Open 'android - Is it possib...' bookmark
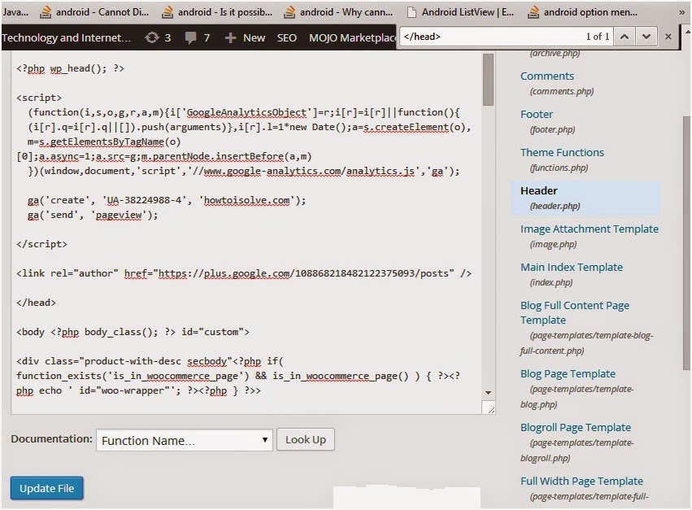The width and height of the screenshot is (692, 510). point(216,12)
